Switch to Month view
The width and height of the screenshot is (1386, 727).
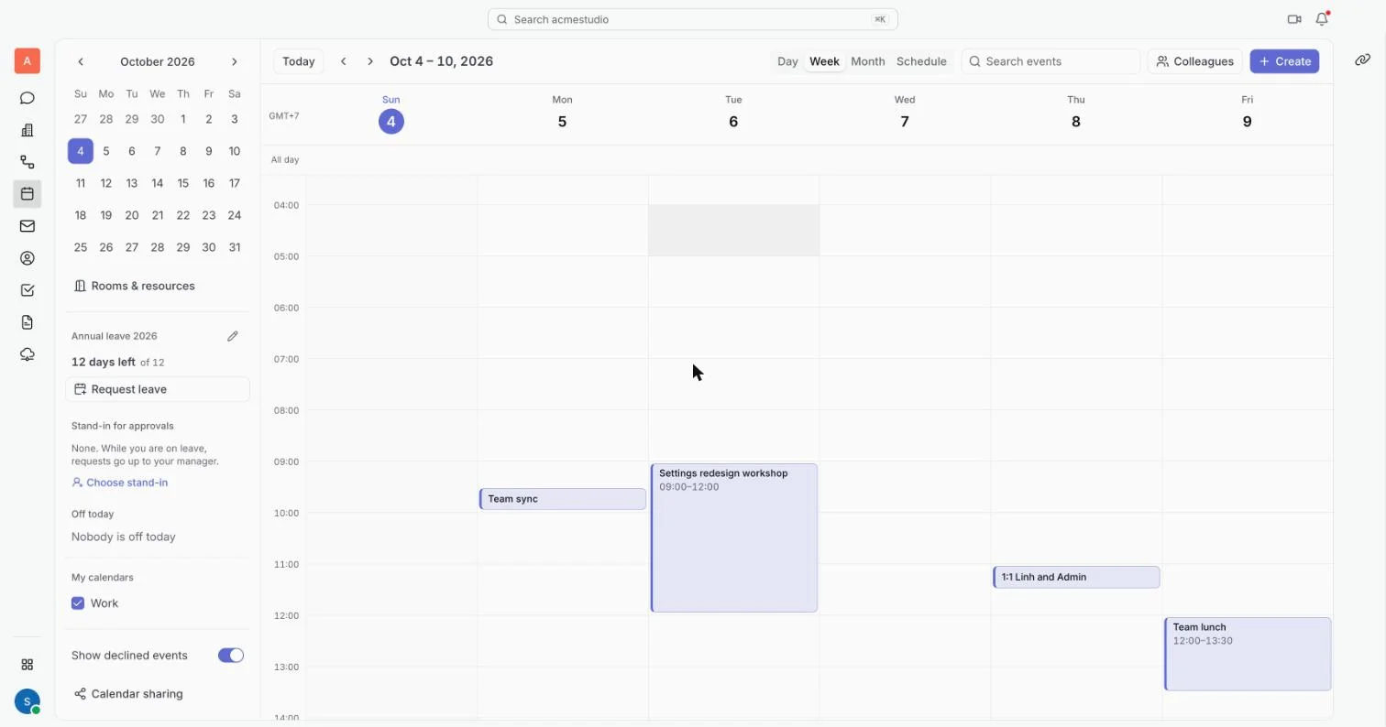pyautogui.click(x=868, y=61)
